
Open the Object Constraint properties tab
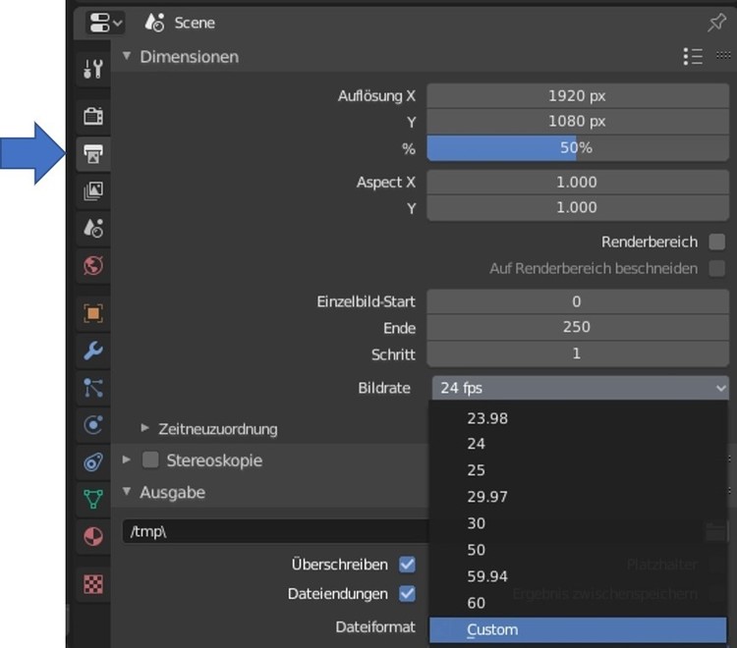(x=93, y=462)
